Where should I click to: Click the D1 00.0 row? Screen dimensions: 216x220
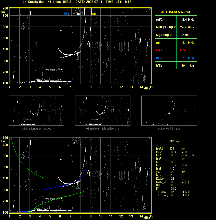(166, 162)
